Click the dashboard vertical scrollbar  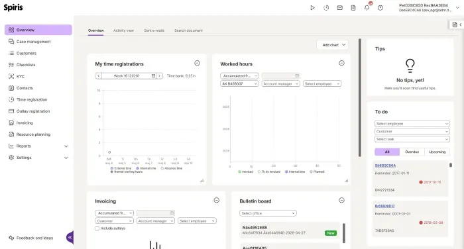tap(360, 97)
